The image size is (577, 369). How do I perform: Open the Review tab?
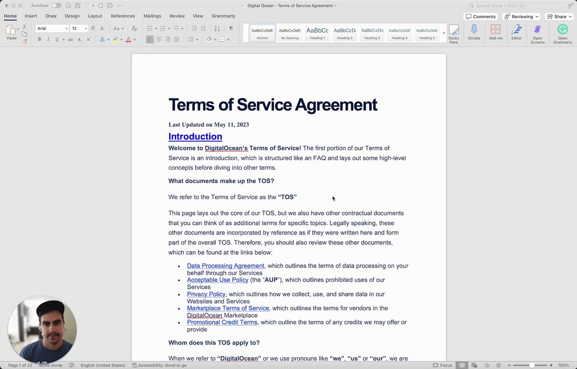[177, 16]
